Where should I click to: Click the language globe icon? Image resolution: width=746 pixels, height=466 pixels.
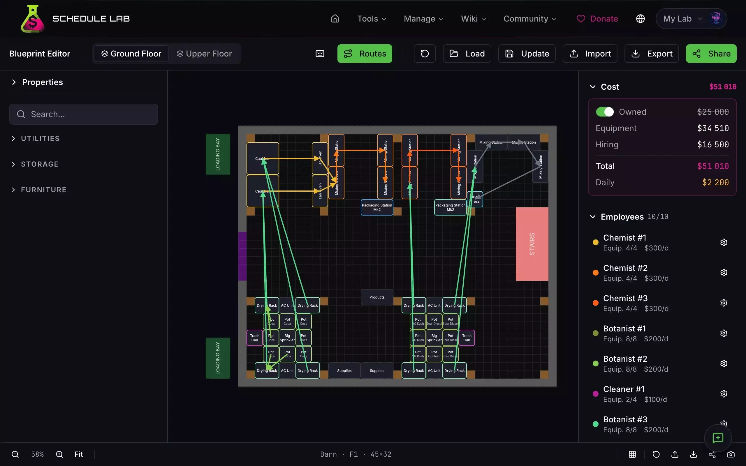[x=640, y=19]
